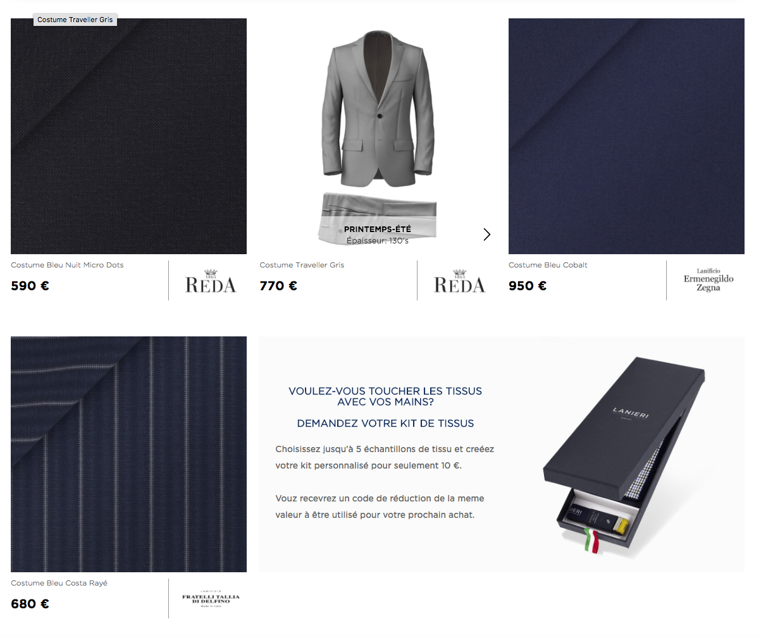Click the 680 € price
The height and width of the screenshot is (638, 761).
click(30, 604)
